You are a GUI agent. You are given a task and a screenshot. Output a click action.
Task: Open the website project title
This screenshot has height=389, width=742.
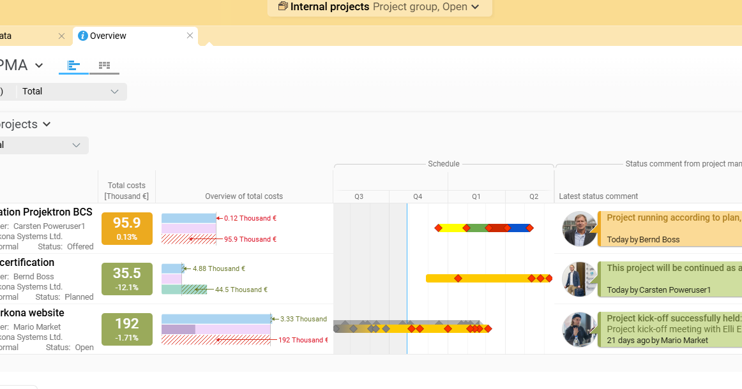pos(32,313)
